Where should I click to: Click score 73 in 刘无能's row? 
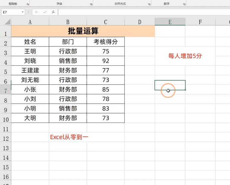106,80
